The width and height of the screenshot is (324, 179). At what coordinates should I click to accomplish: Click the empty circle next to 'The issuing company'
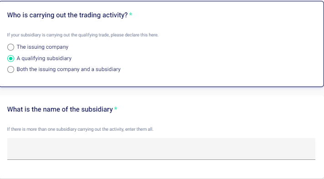[11, 47]
